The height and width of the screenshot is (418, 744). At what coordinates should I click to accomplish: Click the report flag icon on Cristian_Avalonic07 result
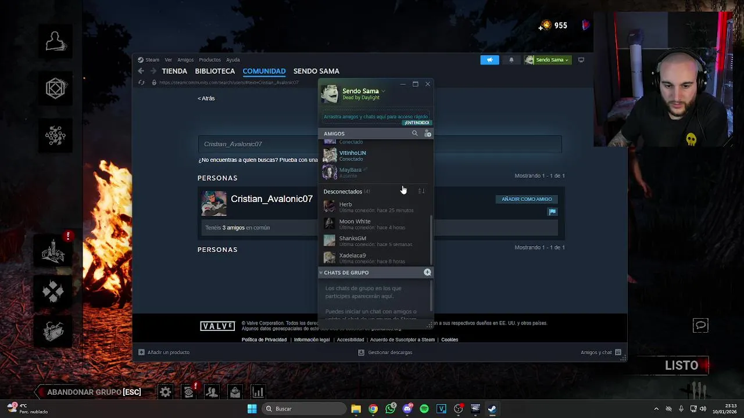(552, 212)
